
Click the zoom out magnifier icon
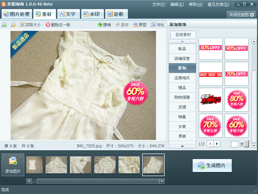tap(13, 25)
